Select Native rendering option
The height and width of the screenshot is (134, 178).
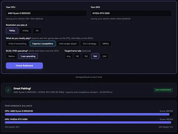pyautogui.click(x=11, y=56)
